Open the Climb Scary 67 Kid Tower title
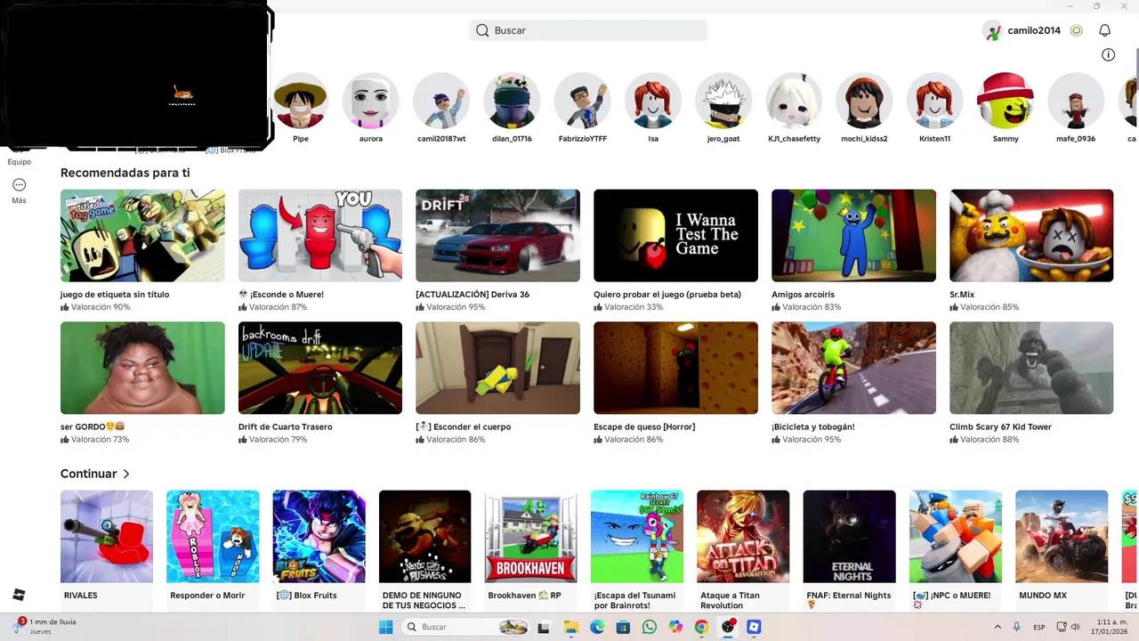Screen dimensions: 1139x641 1001,426
